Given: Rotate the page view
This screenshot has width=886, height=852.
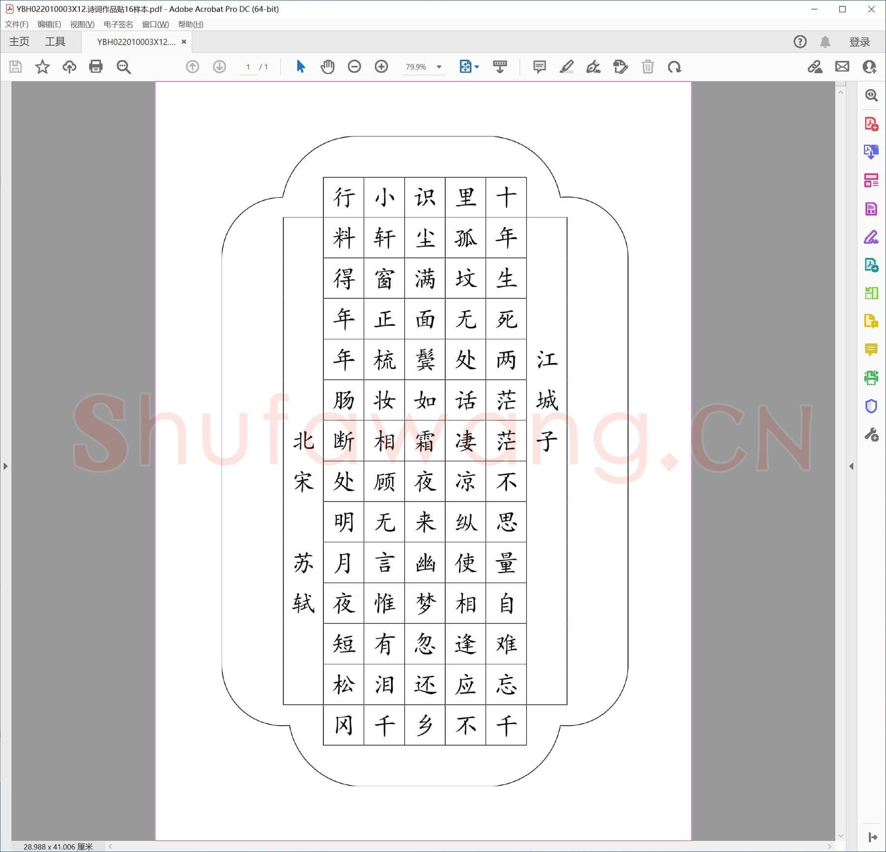Looking at the screenshot, I should 674,66.
